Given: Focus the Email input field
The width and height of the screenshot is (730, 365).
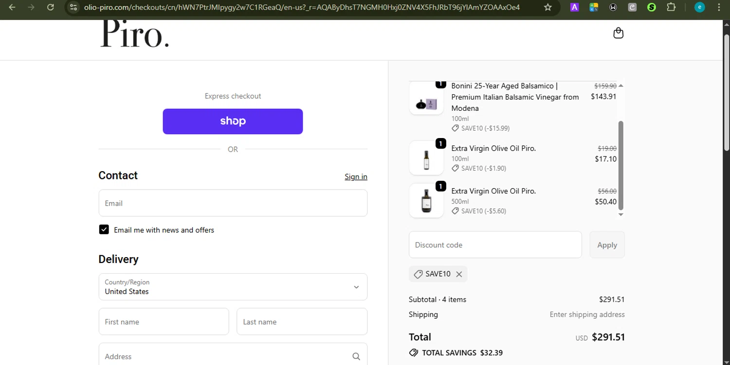Looking at the screenshot, I should [x=233, y=203].
